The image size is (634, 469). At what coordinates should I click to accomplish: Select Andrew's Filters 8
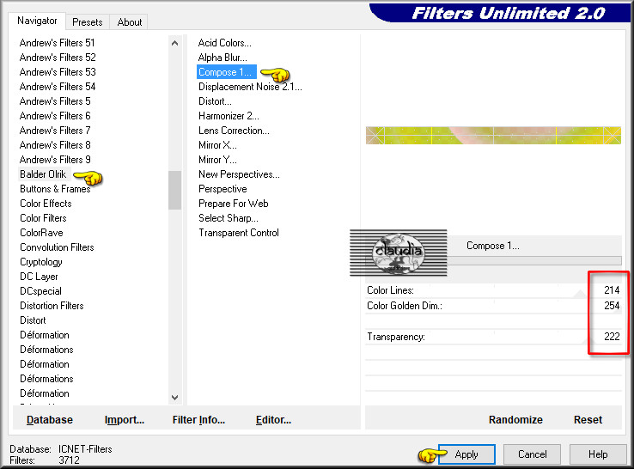coord(55,145)
